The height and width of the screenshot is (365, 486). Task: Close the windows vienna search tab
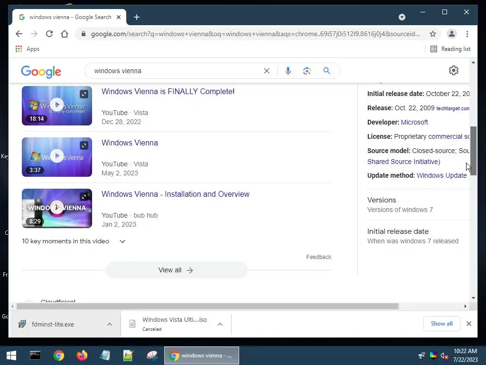[x=118, y=17]
